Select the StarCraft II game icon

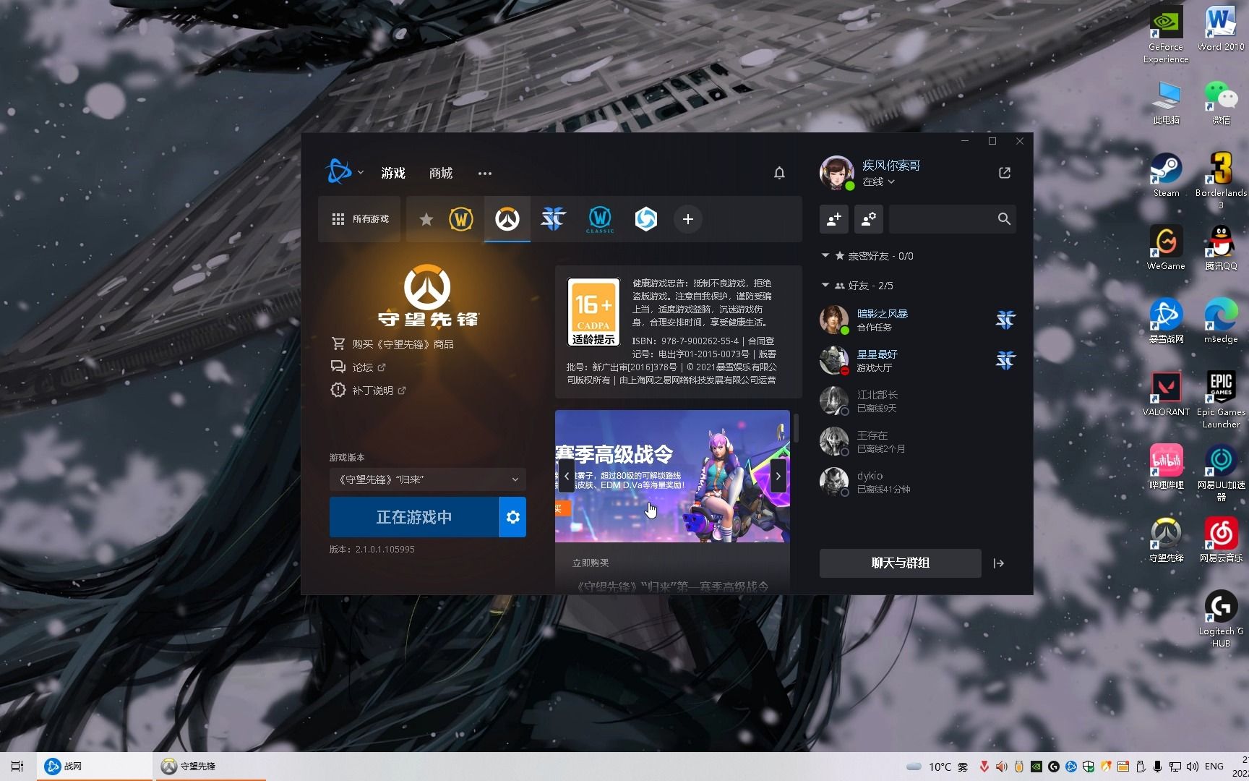coord(554,218)
